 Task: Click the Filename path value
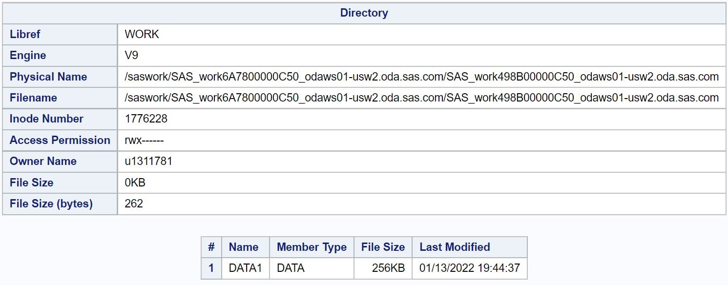[x=422, y=98]
